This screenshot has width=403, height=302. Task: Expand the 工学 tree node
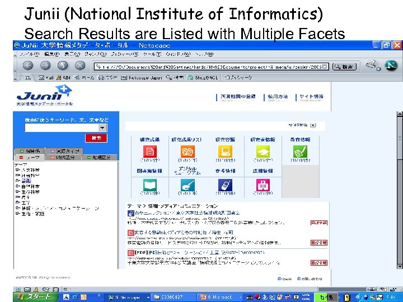click(x=17, y=202)
